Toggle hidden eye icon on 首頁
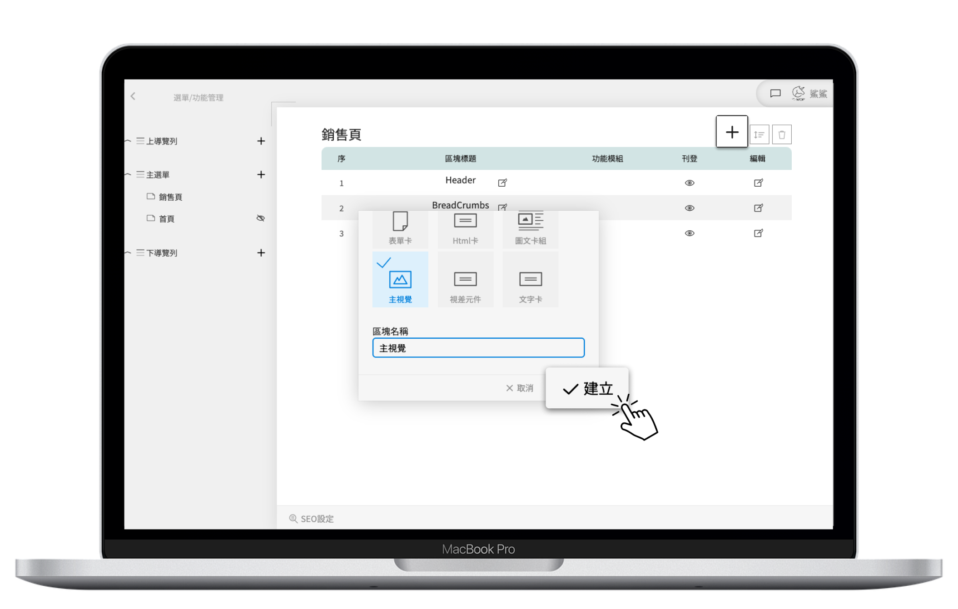This screenshot has width=958, height=609. [260, 218]
